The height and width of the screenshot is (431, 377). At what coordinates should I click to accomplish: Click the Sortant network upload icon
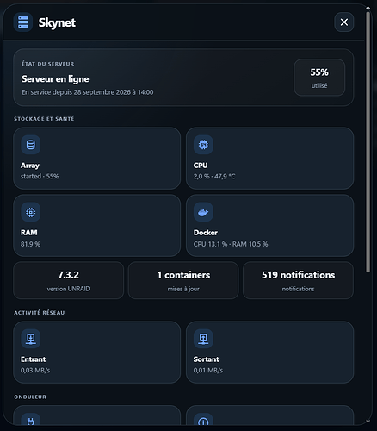203,339
